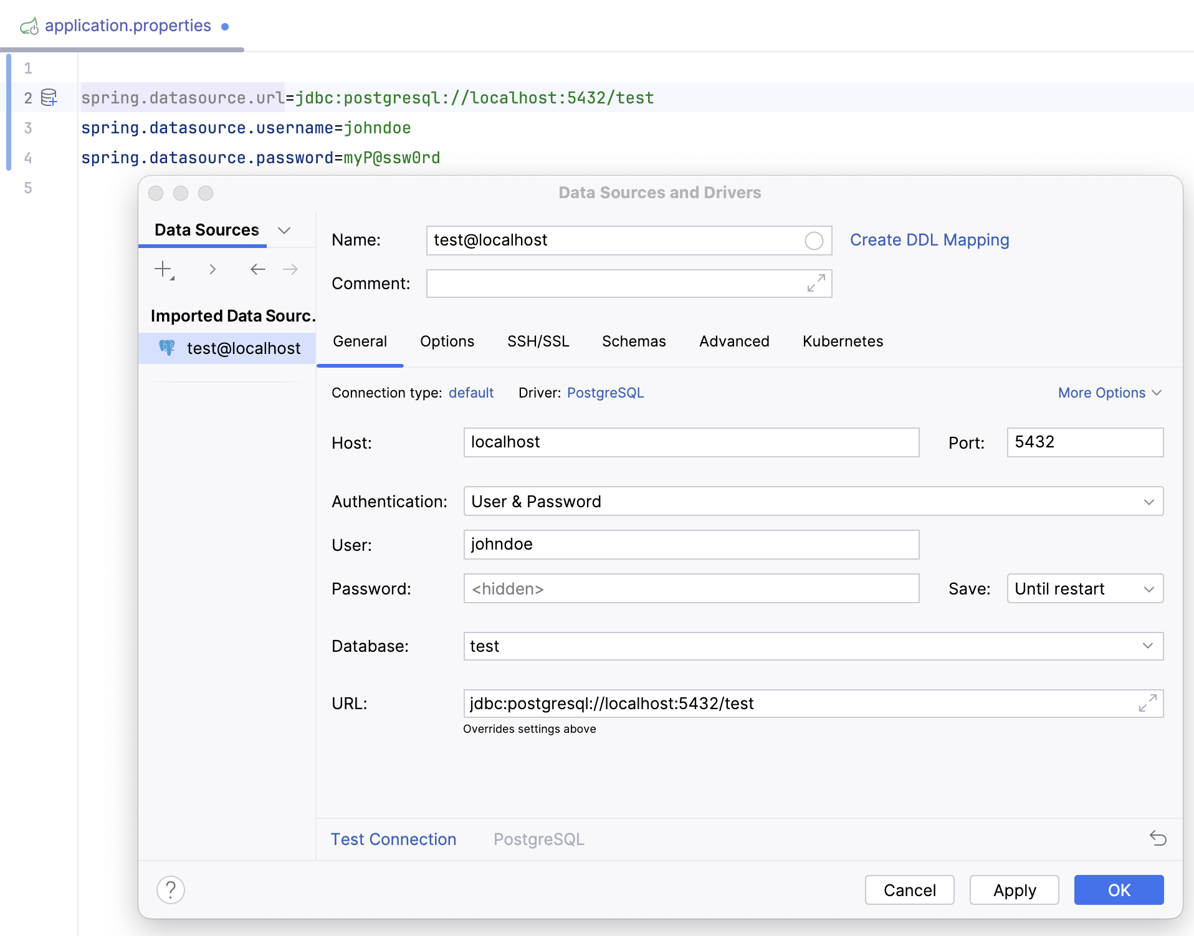Click the back navigation arrow in Data Sources panel
Screen dimensions: 1194x936
point(257,269)
